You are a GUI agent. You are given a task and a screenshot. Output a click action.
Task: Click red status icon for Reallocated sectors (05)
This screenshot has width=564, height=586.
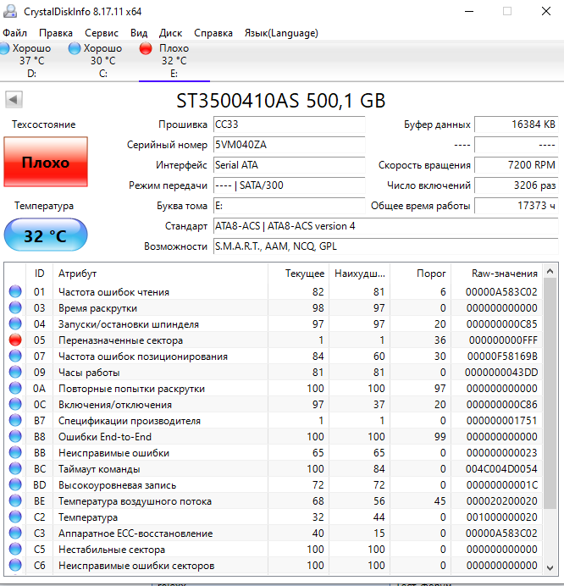(x=14, y=340)
